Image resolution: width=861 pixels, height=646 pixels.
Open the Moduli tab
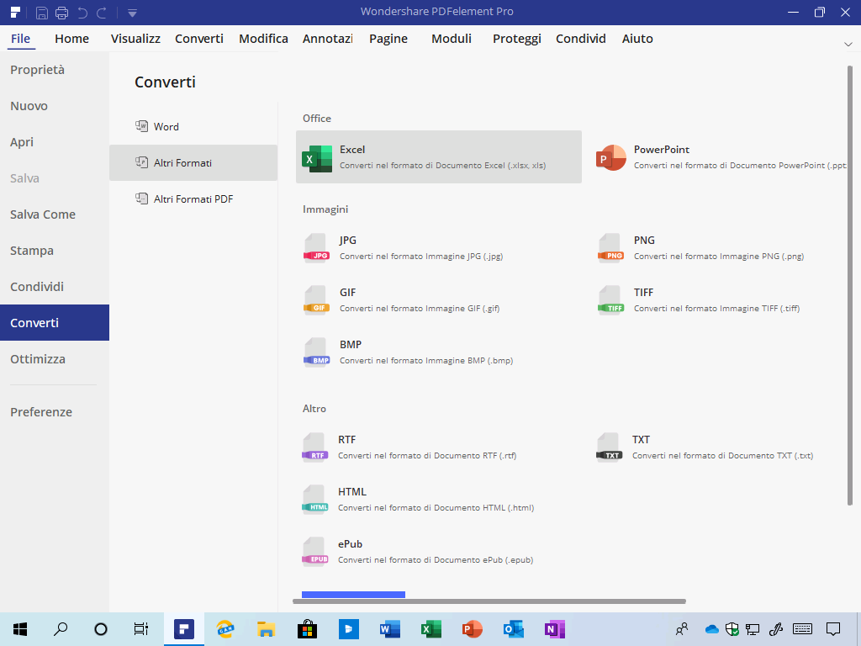coord(452,39)
